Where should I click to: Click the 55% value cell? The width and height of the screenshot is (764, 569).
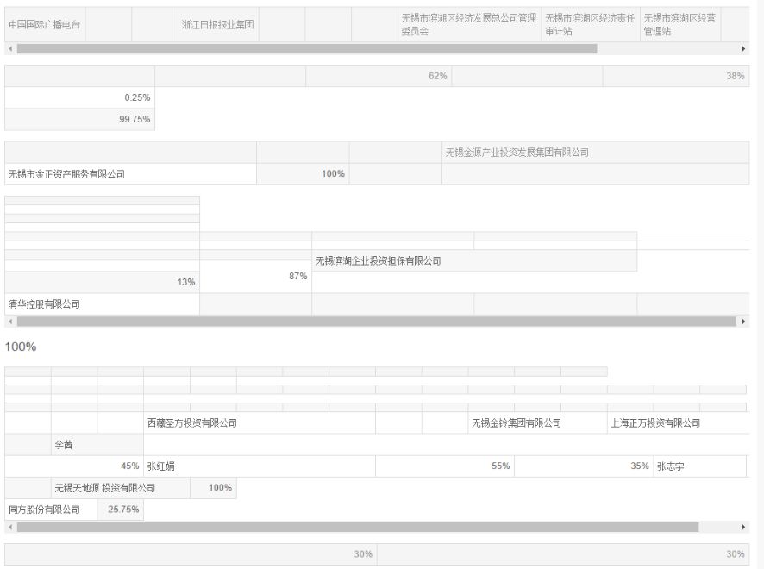[x=445, y=466]
